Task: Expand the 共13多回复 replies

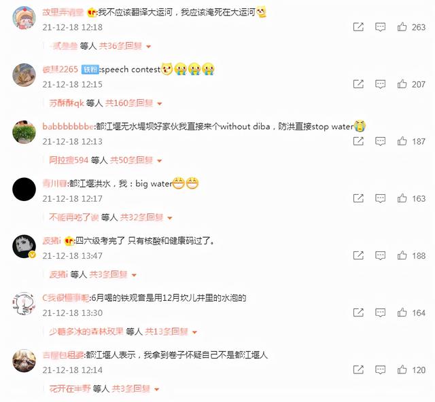Action: (171, 331)
